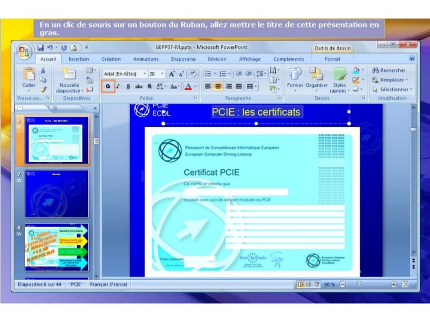The image size is (430, 322).
Task: Open print preview from the quick access toolbar
Action: (x=73, y=48)
